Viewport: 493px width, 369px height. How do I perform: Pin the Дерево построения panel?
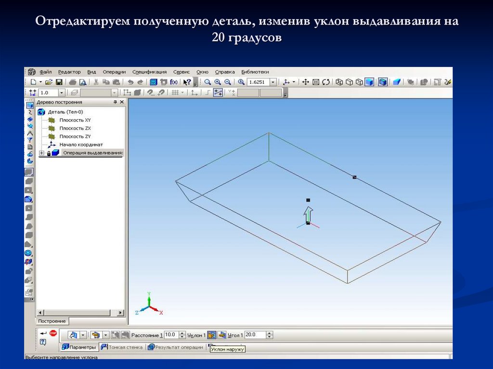pyautogui.click(x=115, y=102)
